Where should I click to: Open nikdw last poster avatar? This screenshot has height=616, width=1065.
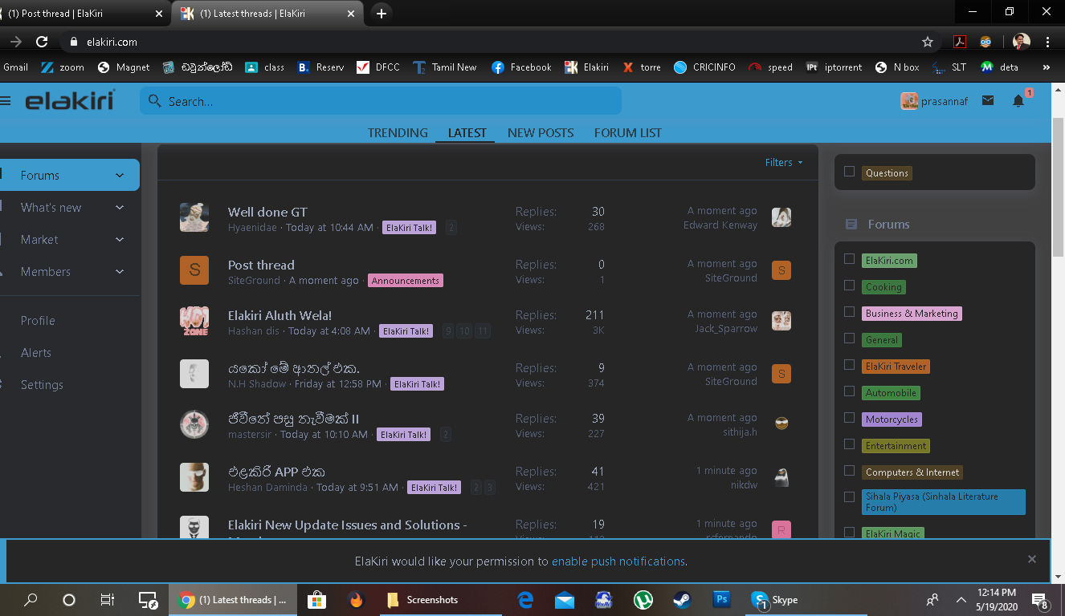pos(781,477)
